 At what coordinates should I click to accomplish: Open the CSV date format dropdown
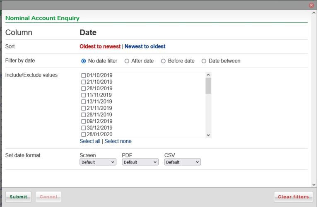[183, 162]
